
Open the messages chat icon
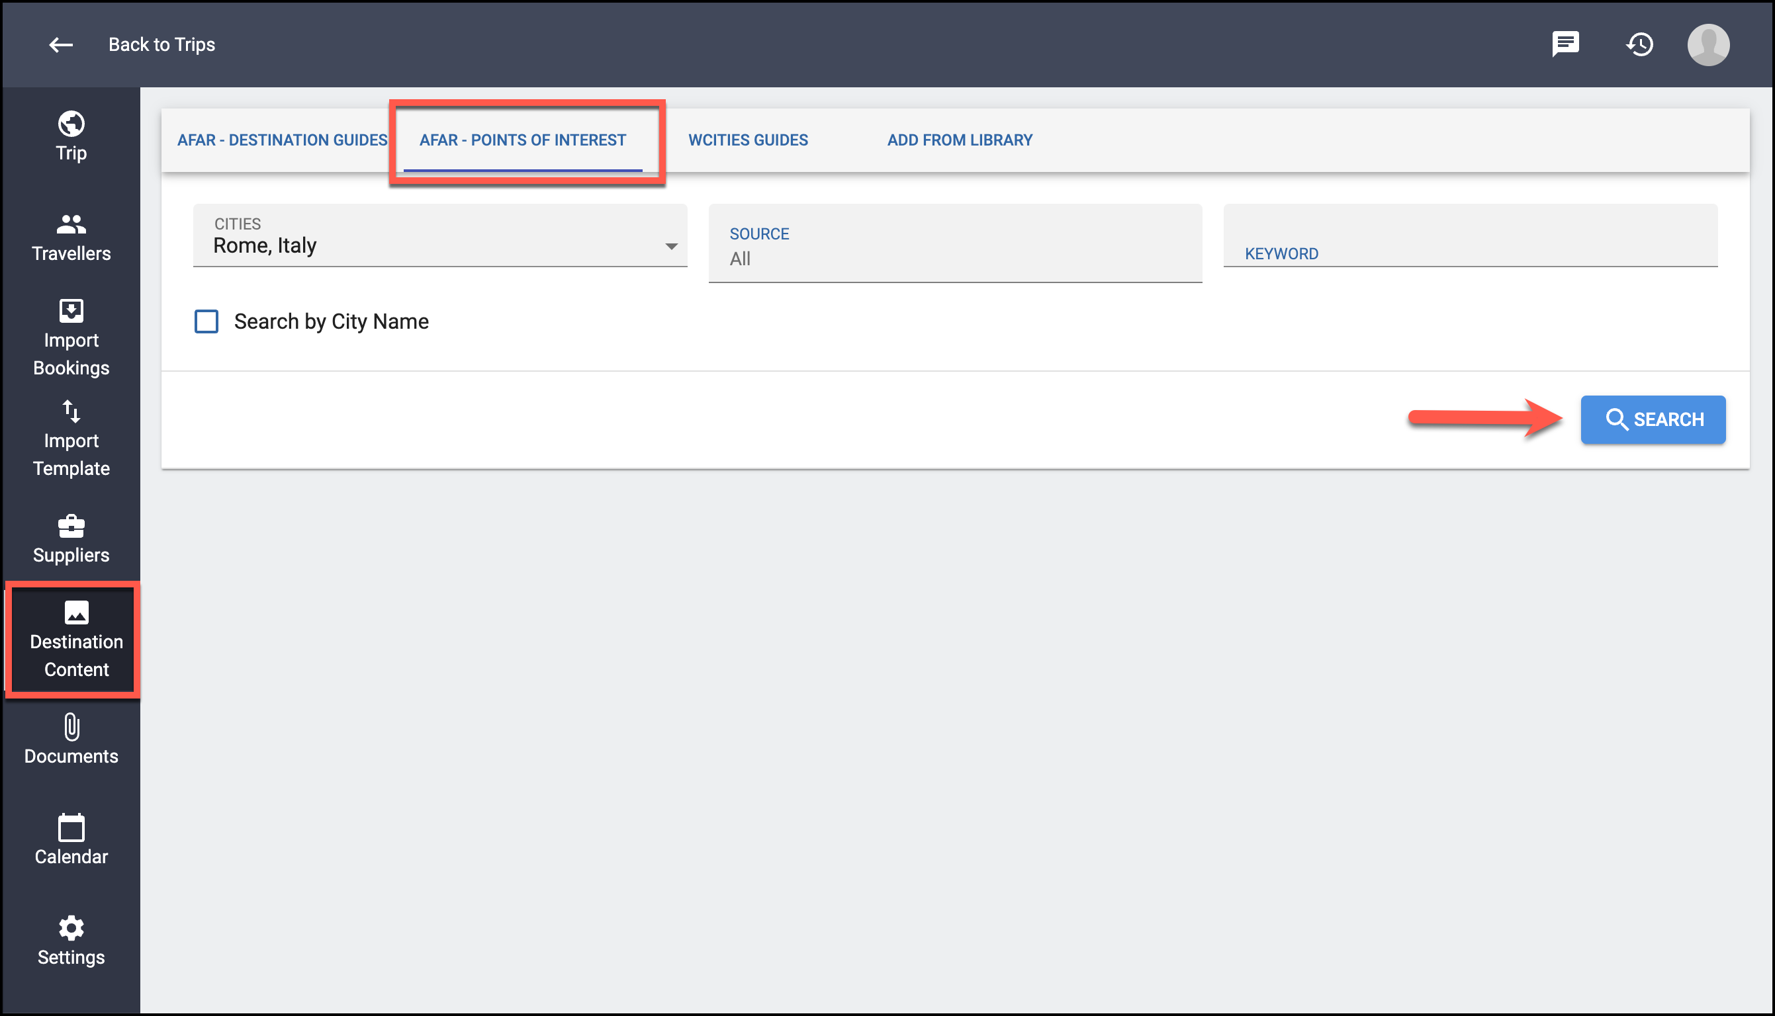click(x=1565, y=44)
